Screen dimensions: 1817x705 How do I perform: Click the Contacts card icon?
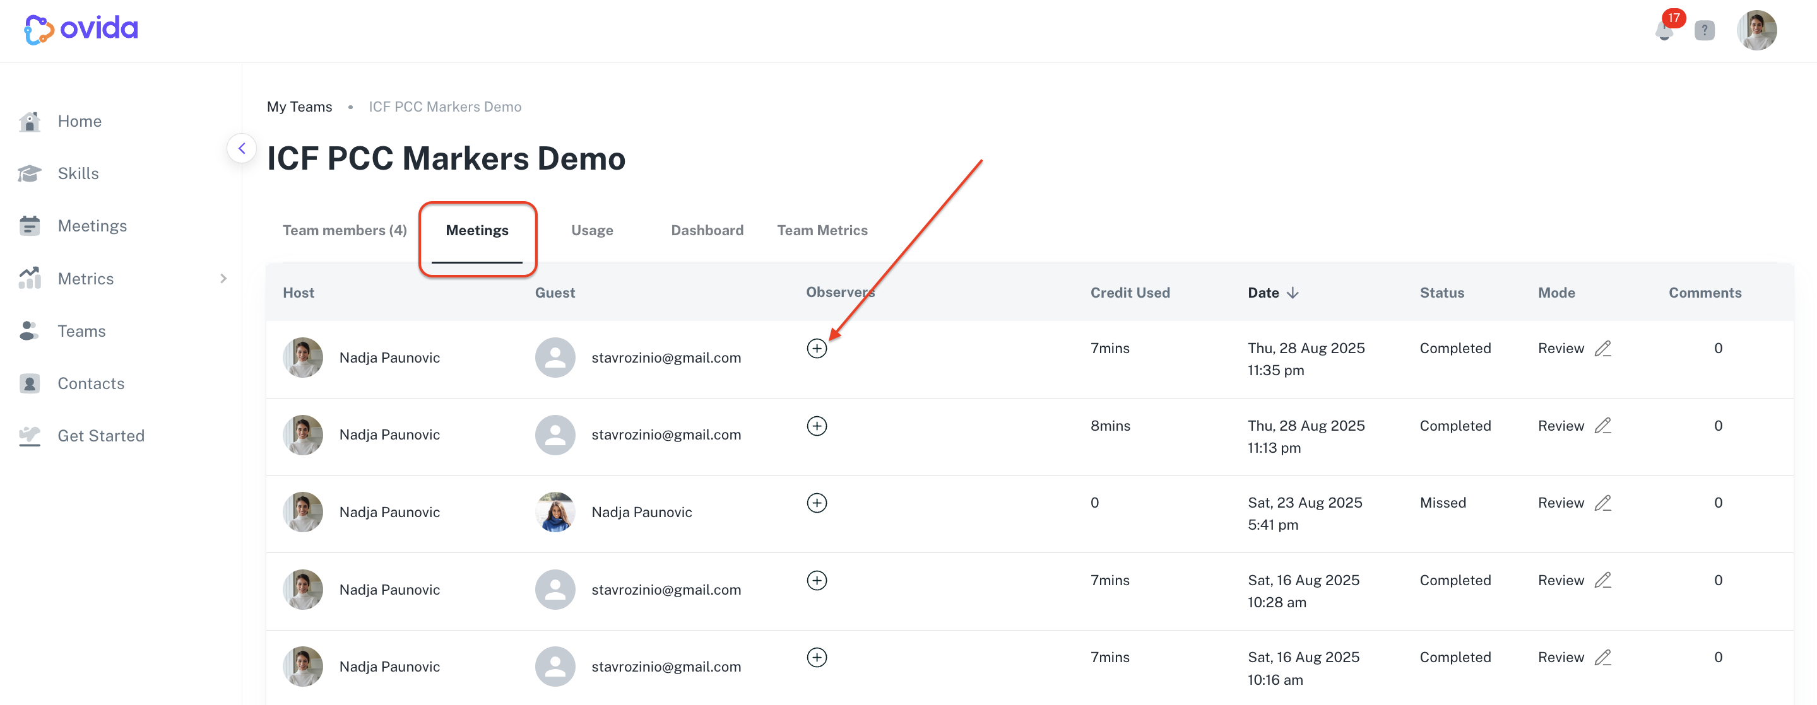coord(30,383)
